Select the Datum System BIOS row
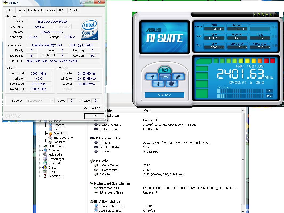 (165, 206)
